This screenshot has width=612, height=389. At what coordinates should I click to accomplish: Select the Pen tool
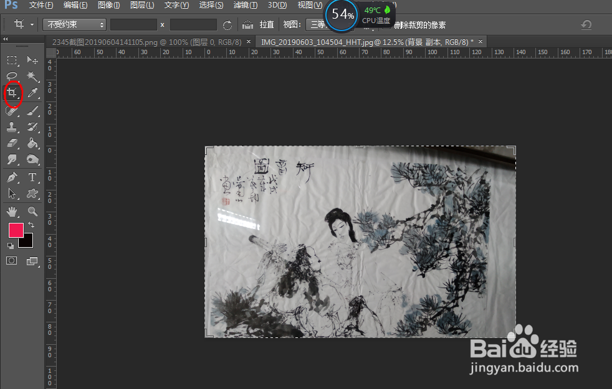[12, 177]
